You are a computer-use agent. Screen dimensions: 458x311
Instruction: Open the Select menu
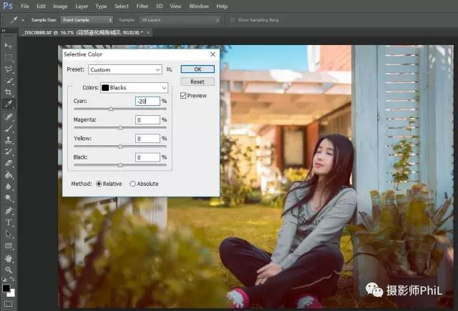tap(122, 6)
